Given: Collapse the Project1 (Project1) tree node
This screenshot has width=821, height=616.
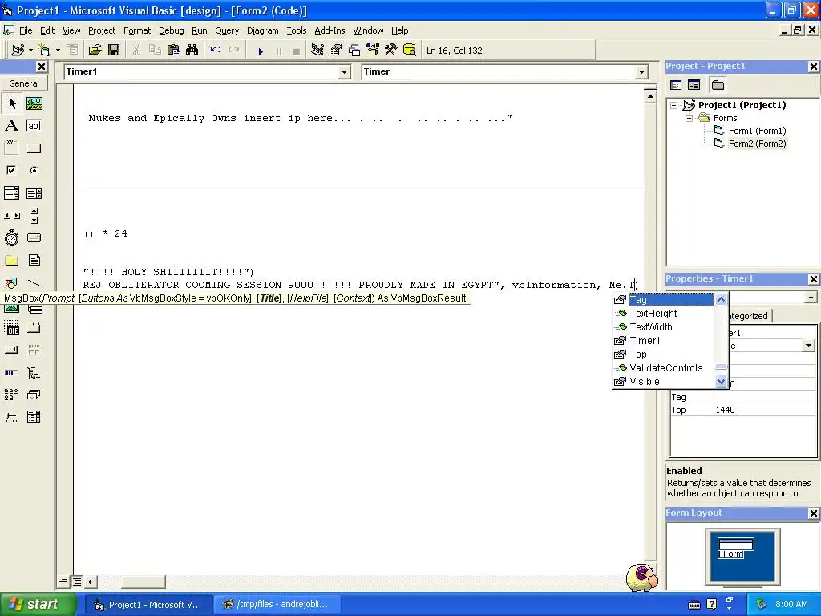Looking at the screenshot, I should (x=673, y=105).
